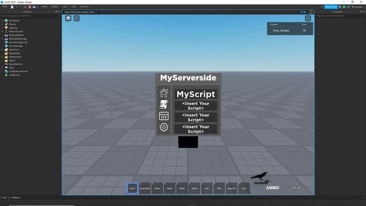Select the AK-47 hotbar slot
The height and width of the screenshot is (206, 366).
[x=132, y=188]
